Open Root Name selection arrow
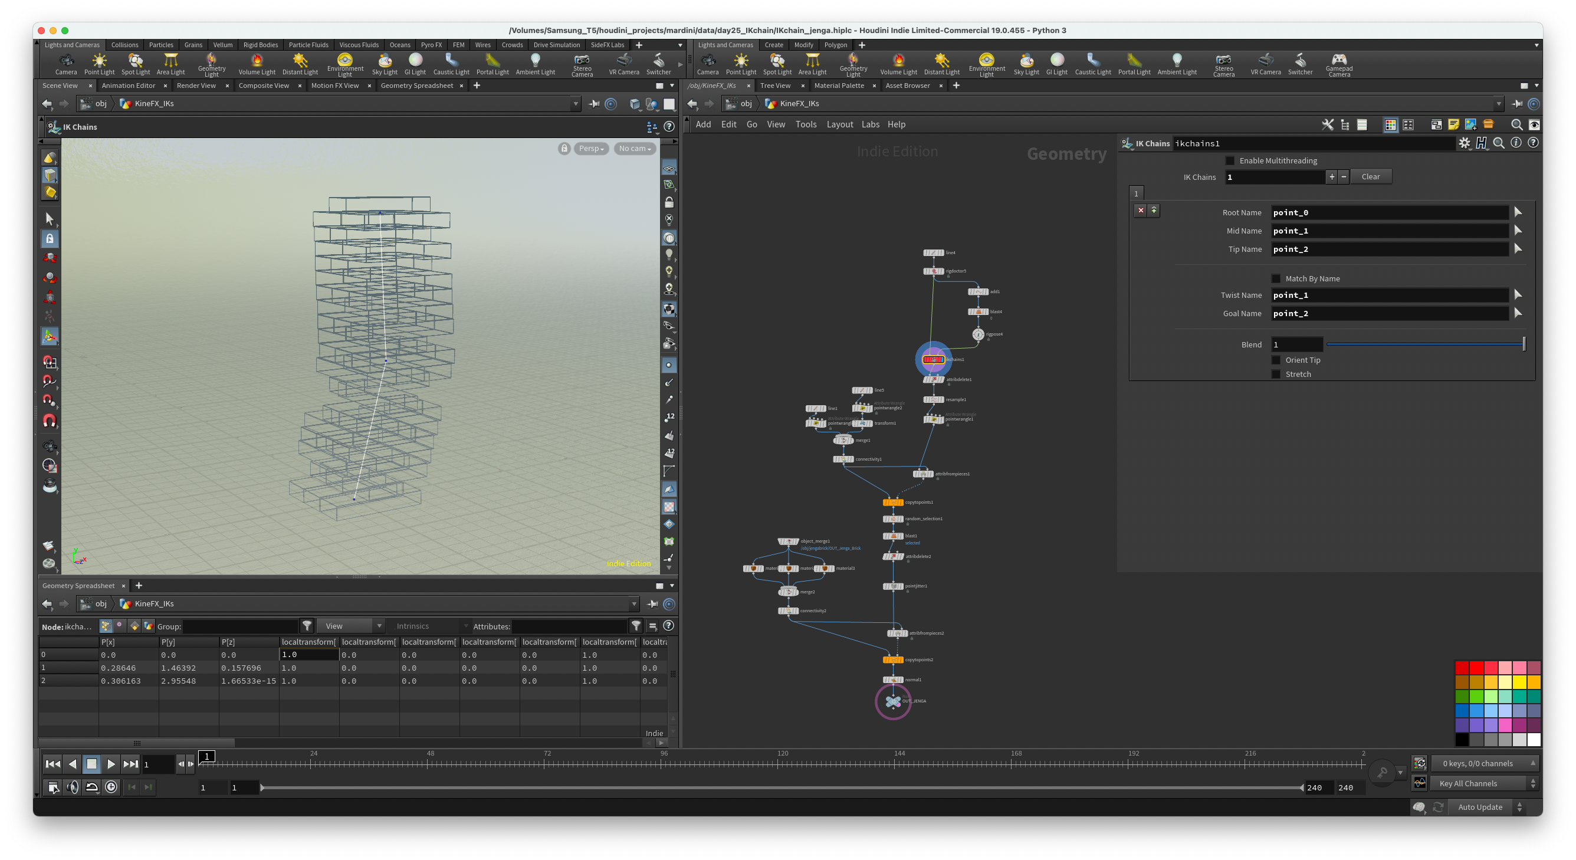 [x=1518, y=212]
